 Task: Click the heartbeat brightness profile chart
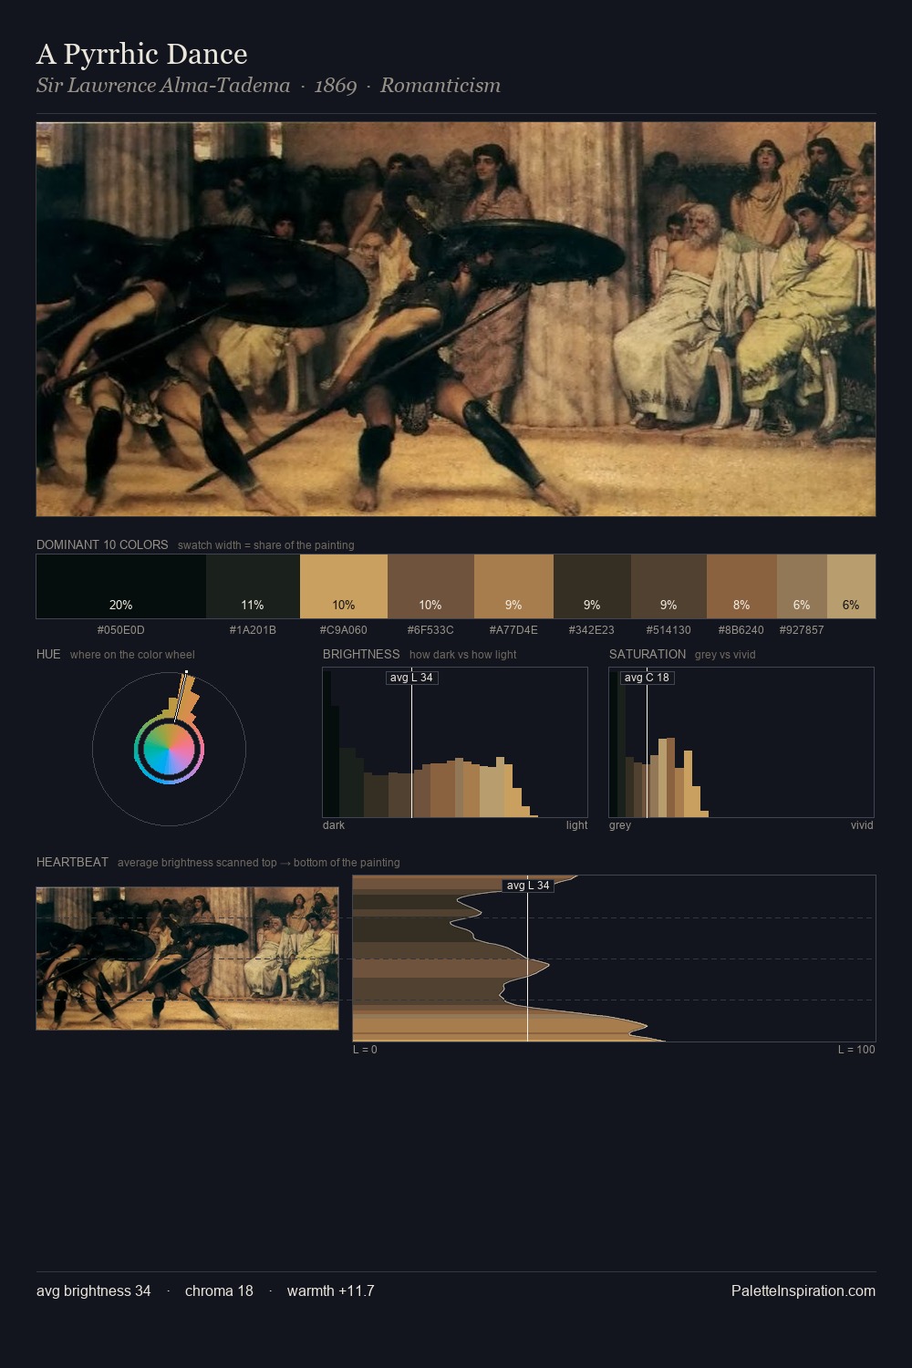click(x=614, y=959)
